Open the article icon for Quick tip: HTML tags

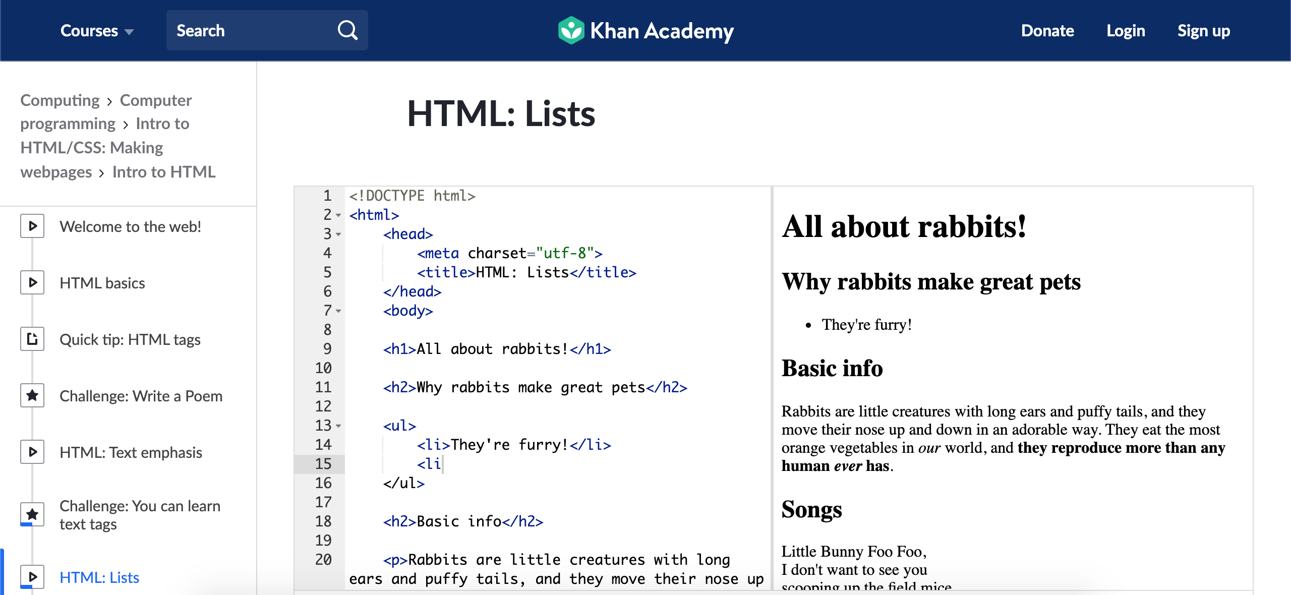32,339
